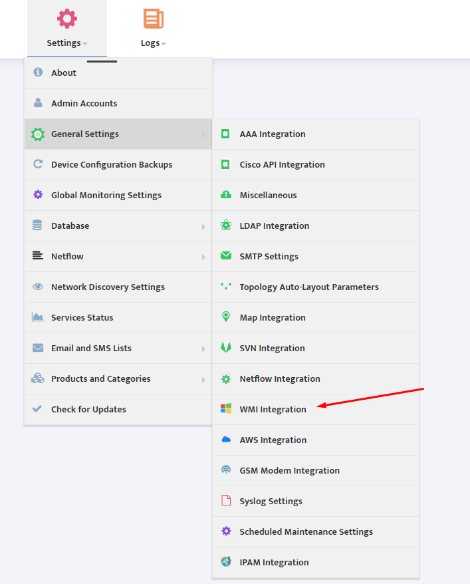This screenshot has height=584, width=470.
Task: Click the Windows logo icon beside WMI Integration
Action: [x=226, y=408]
